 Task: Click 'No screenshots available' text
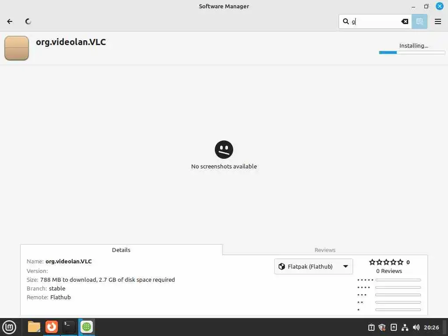(224, 166)
